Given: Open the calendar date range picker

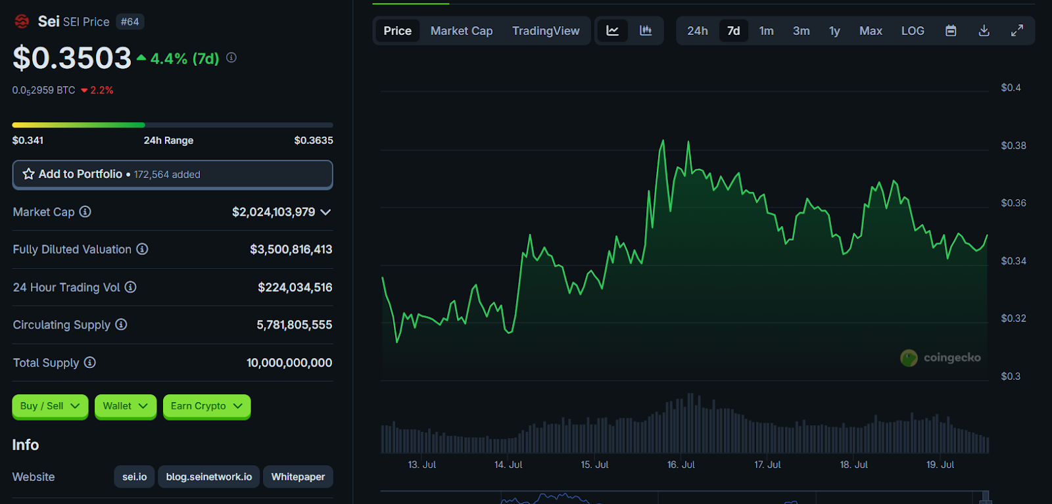Looking at the screenshot, I should coord(951,31).
